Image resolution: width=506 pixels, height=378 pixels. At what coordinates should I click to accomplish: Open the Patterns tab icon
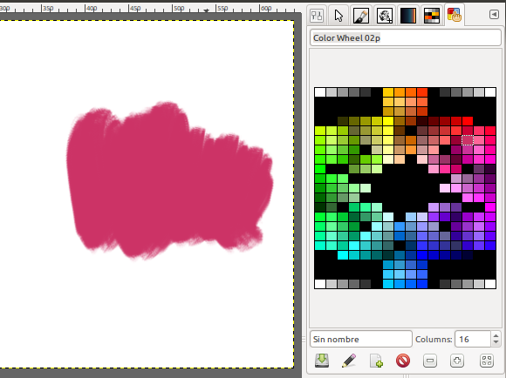[x=385, y=15]
